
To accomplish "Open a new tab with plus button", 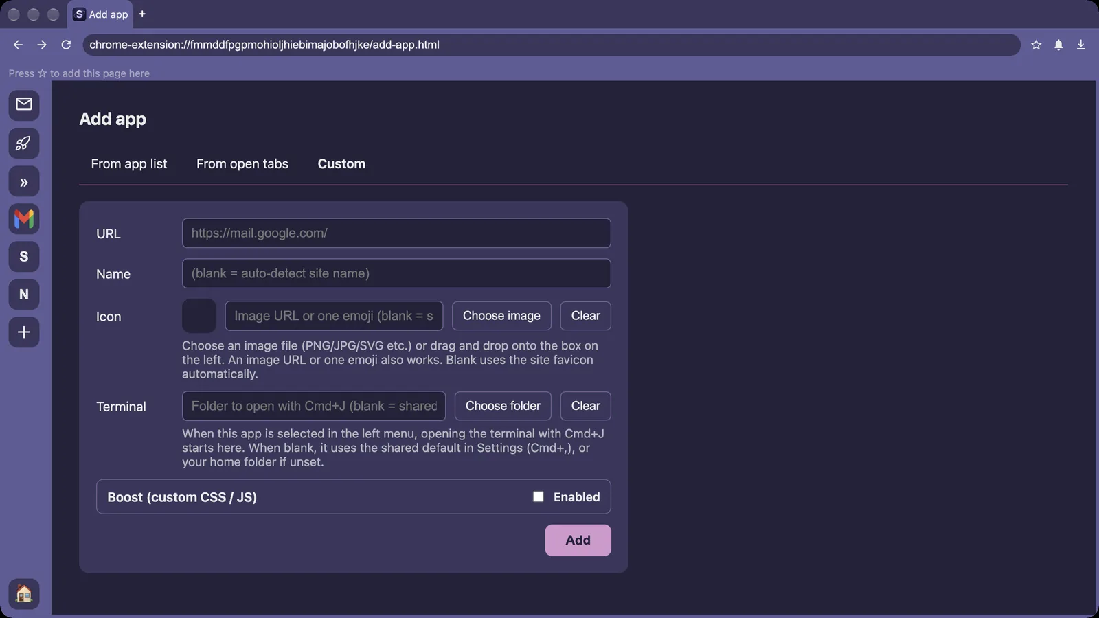I will pos(142,14).
